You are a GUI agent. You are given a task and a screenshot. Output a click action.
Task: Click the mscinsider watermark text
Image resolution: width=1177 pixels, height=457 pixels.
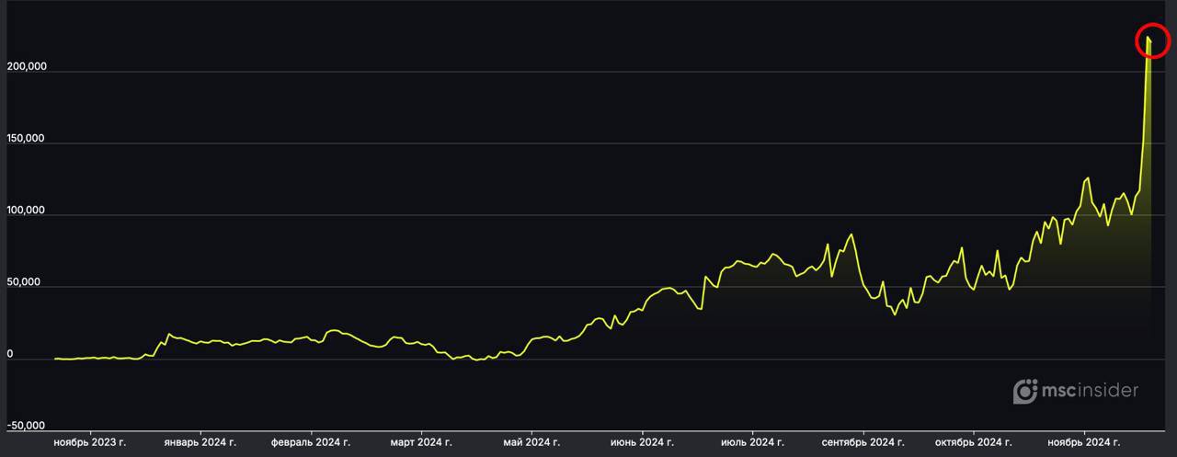click(1090, 391)
